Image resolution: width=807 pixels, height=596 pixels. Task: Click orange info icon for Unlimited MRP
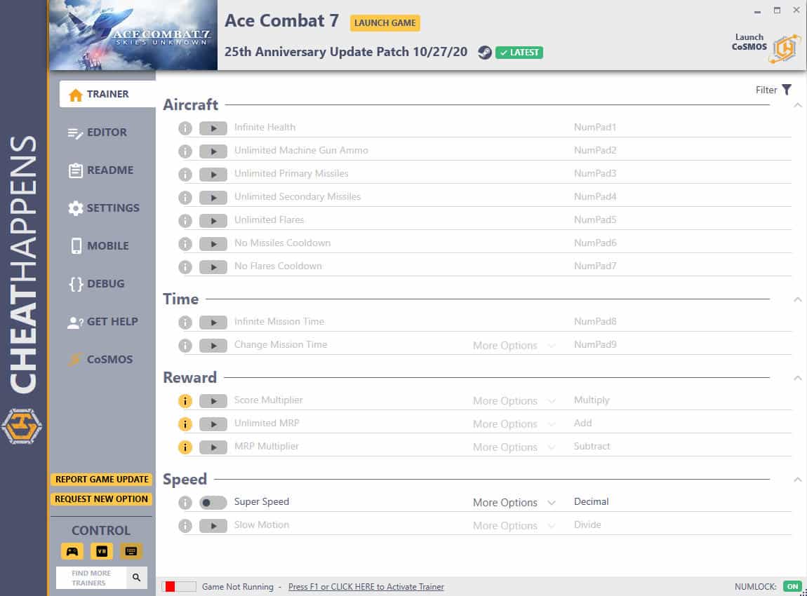tap(185, 424)
